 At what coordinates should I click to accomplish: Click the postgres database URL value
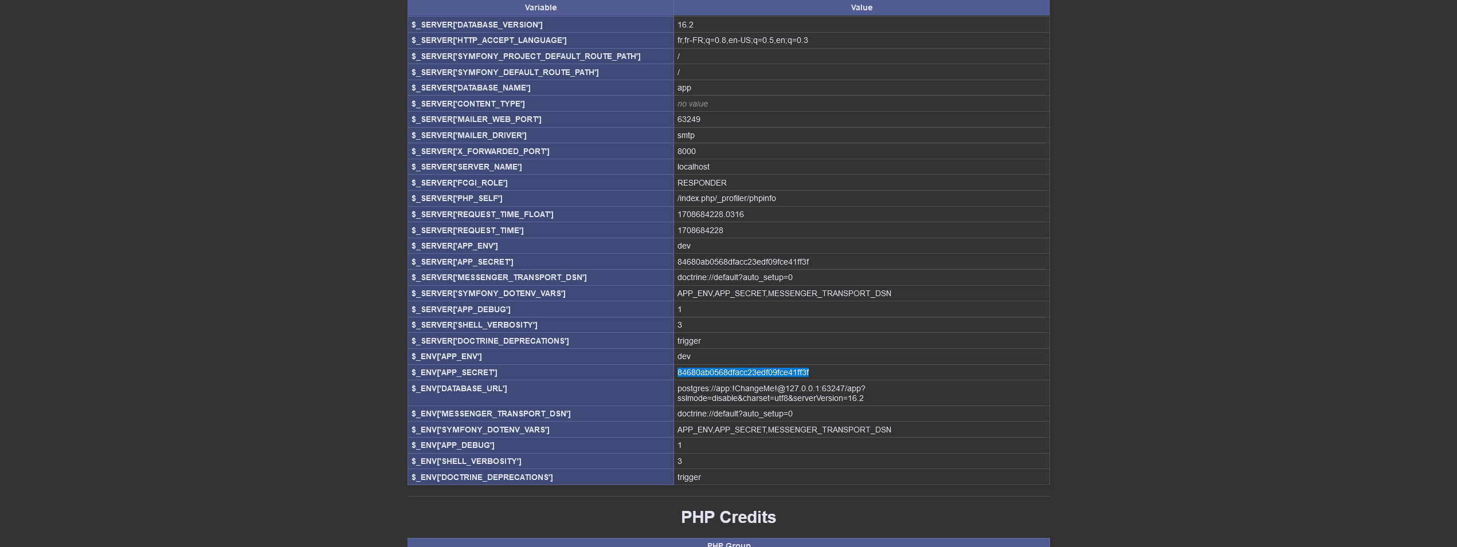(x=771, y=393)
